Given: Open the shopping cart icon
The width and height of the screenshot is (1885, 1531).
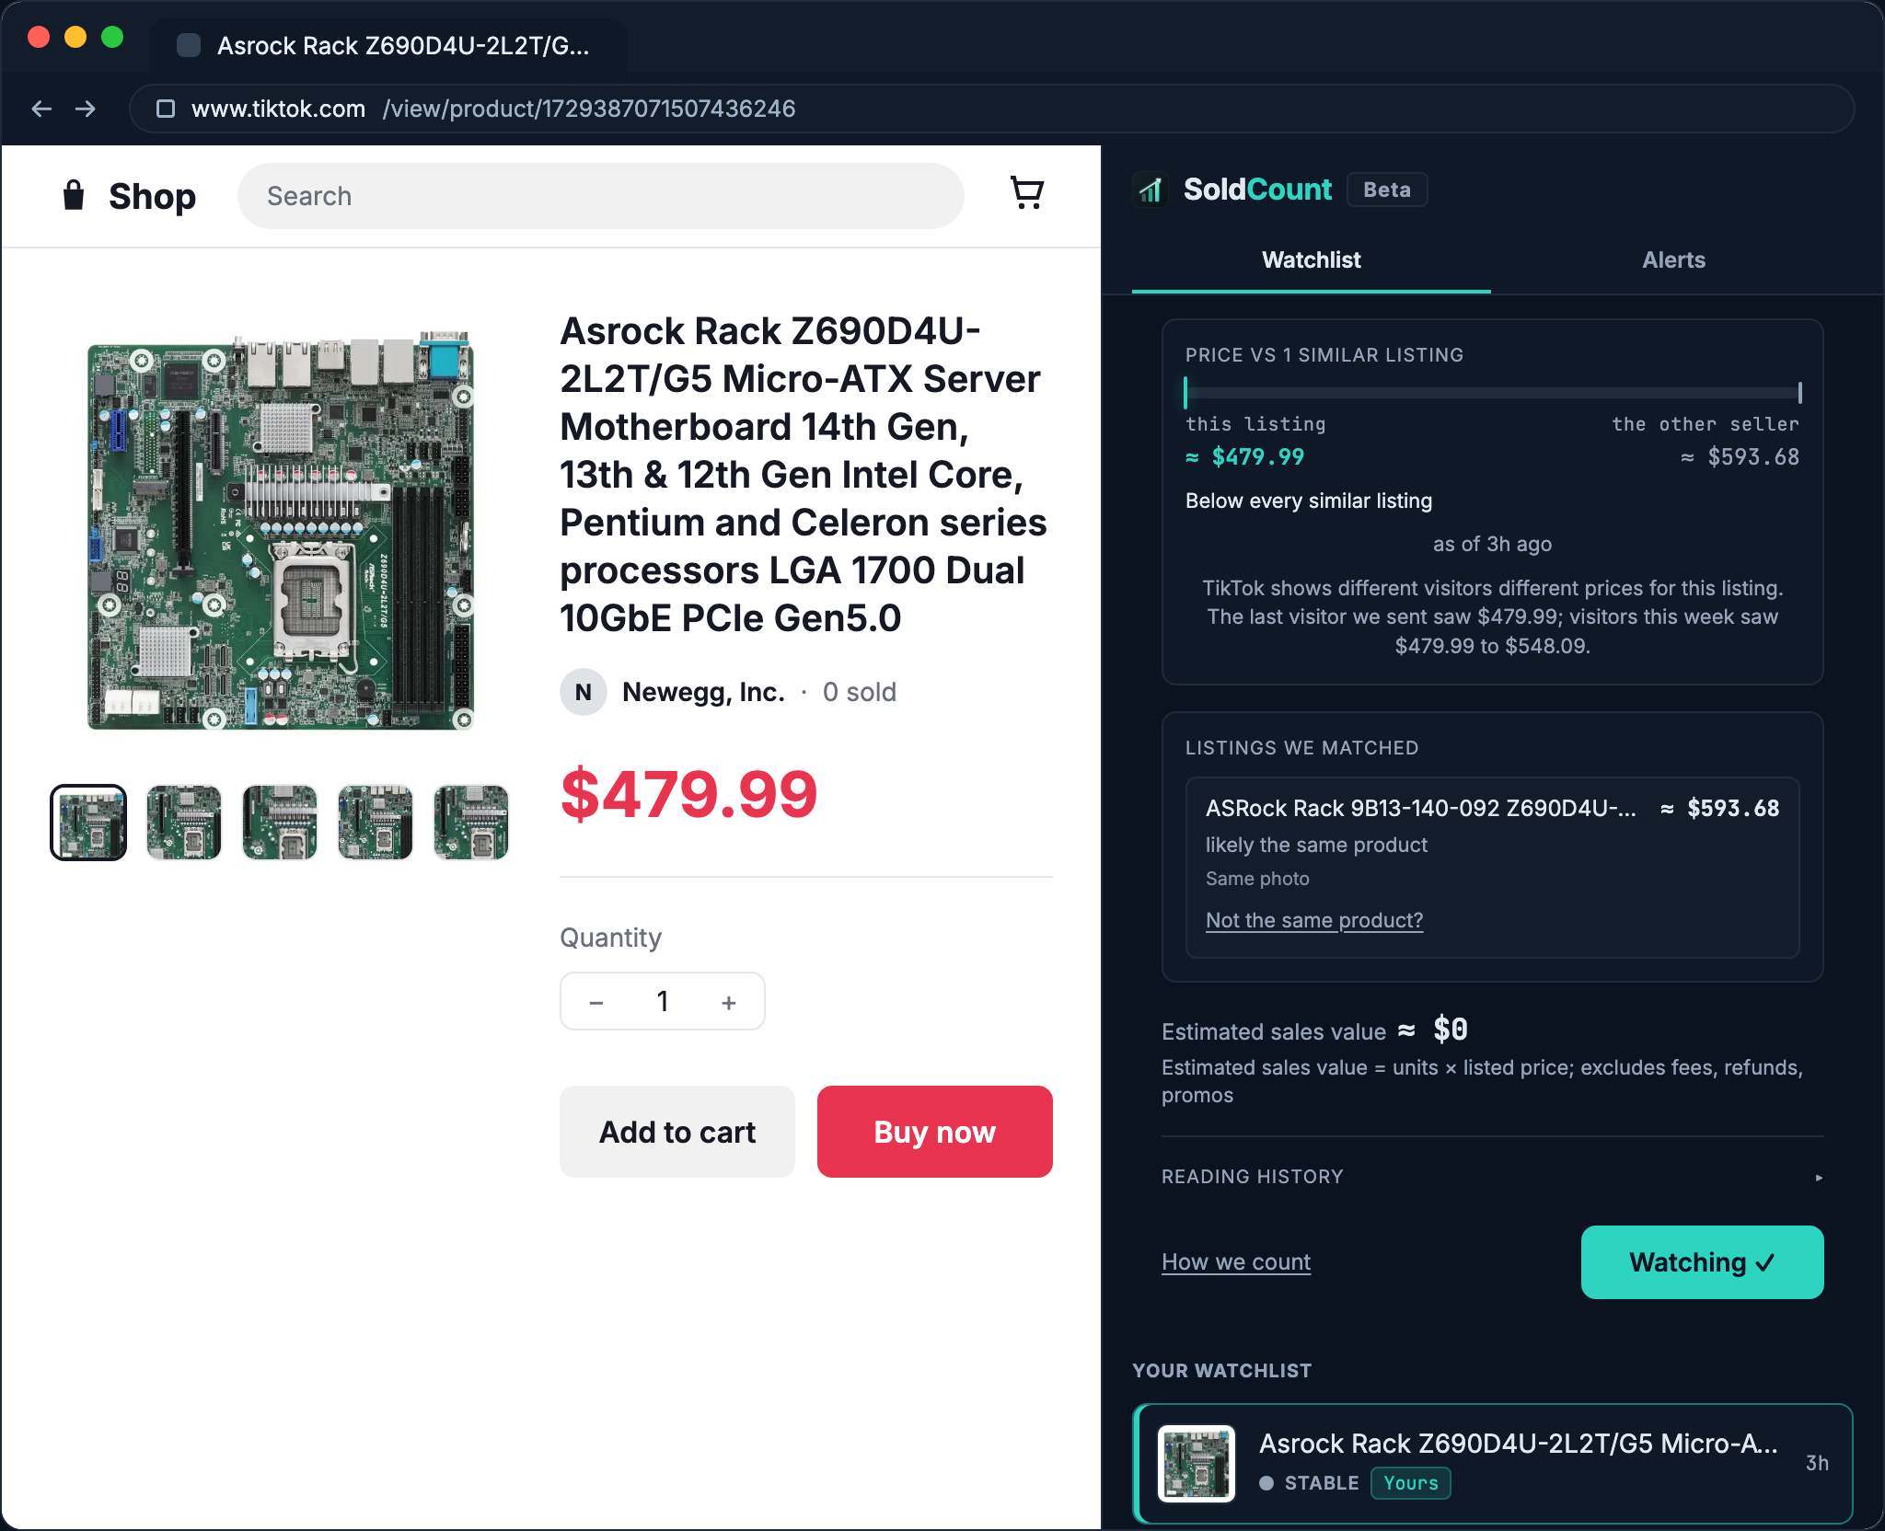Looking at the screenshot, I should 1026,193.
